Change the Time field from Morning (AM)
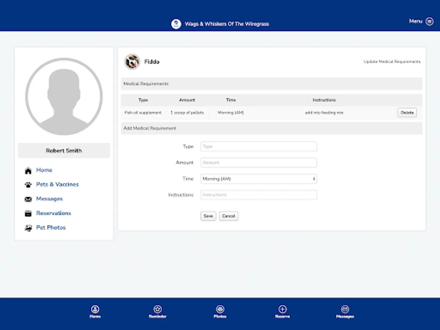 pos(258,179)
